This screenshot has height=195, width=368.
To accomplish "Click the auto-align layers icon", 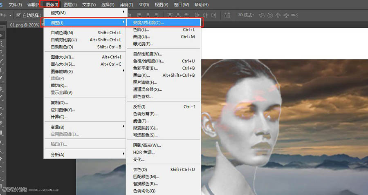I will pyautogui.click(x=227, y=15).
